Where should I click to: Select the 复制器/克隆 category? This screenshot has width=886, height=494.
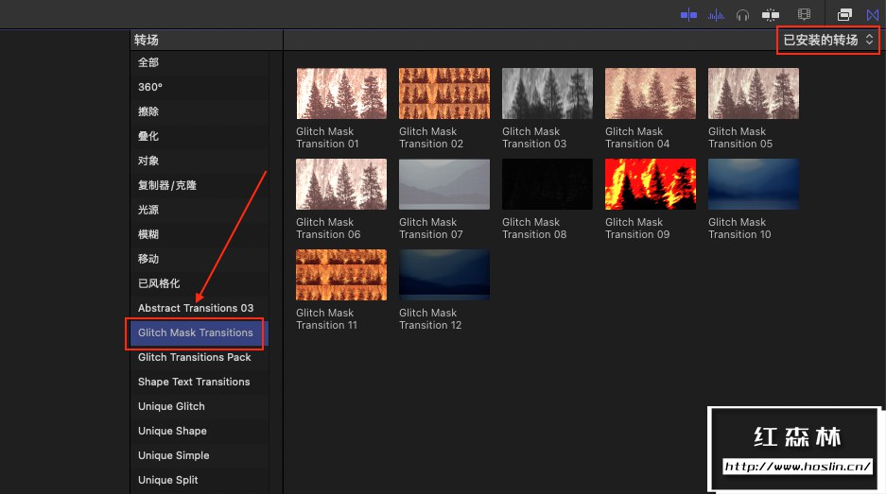[200, 185]
